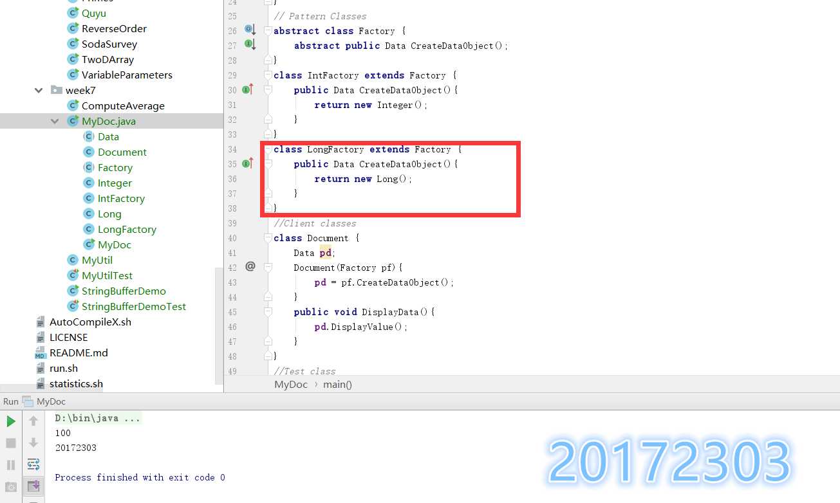The width and height of the screenshot is (840, 503).
Task: Toggle Scroll to End icon in Run panel
Action: tap(33, 486)
